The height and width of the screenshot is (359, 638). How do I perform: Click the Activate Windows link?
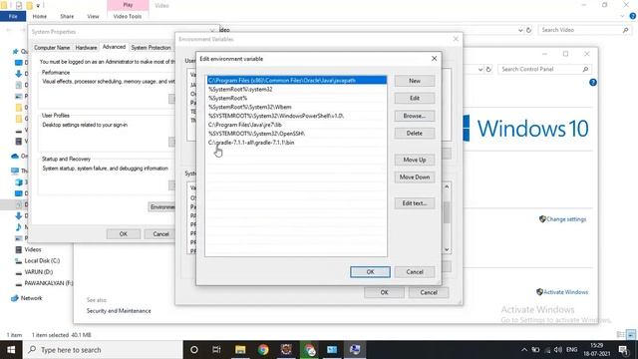565,292
